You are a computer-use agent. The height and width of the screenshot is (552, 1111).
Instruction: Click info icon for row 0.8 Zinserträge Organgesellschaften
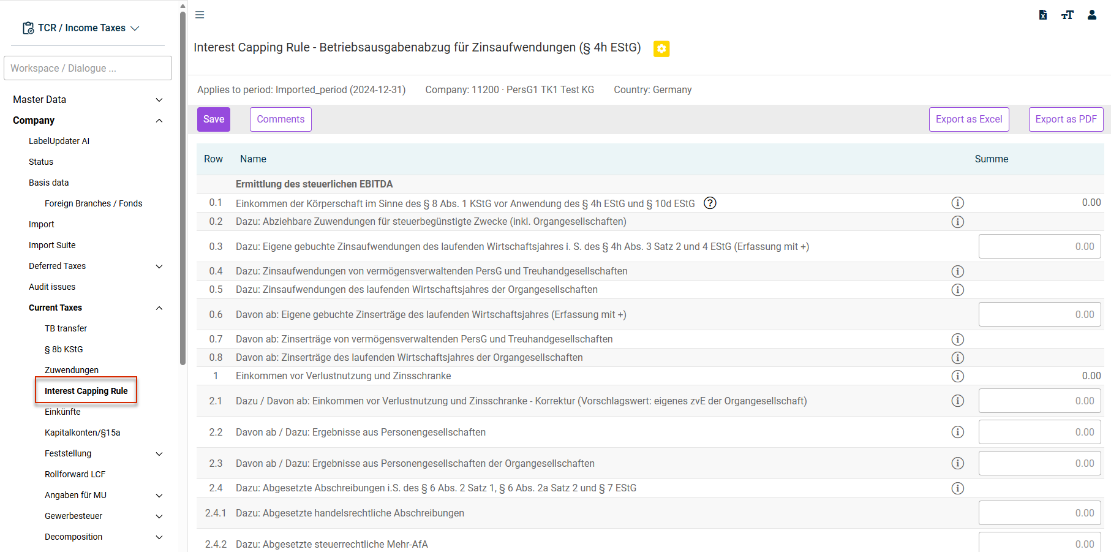pos(958,358)
